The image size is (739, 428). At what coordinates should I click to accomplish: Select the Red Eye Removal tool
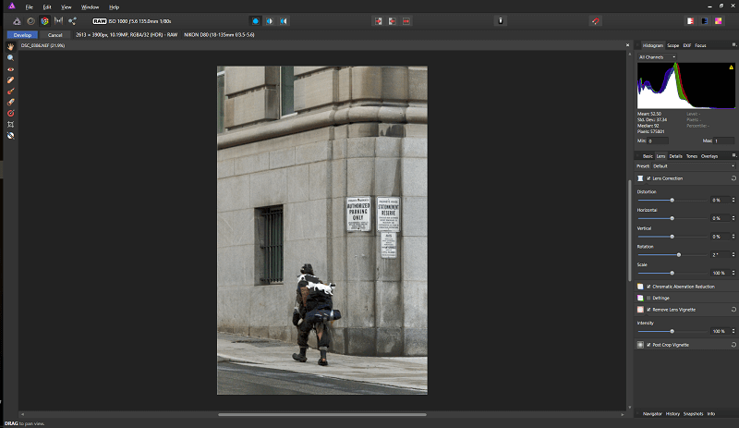point(10,69)
